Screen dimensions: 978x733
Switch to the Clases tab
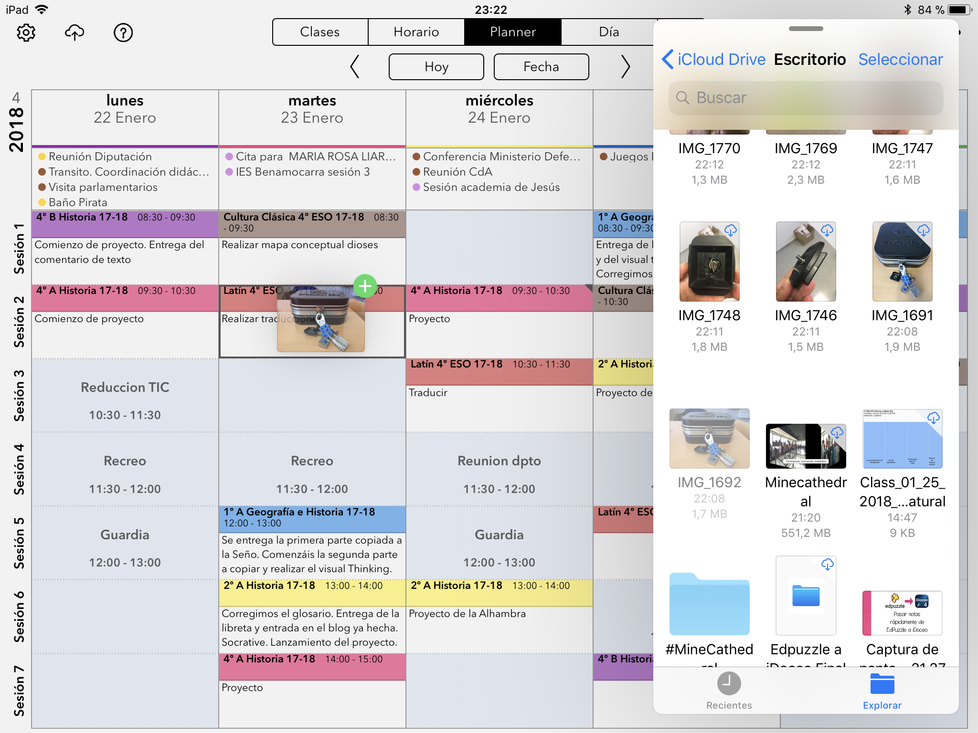pos(320,32)
